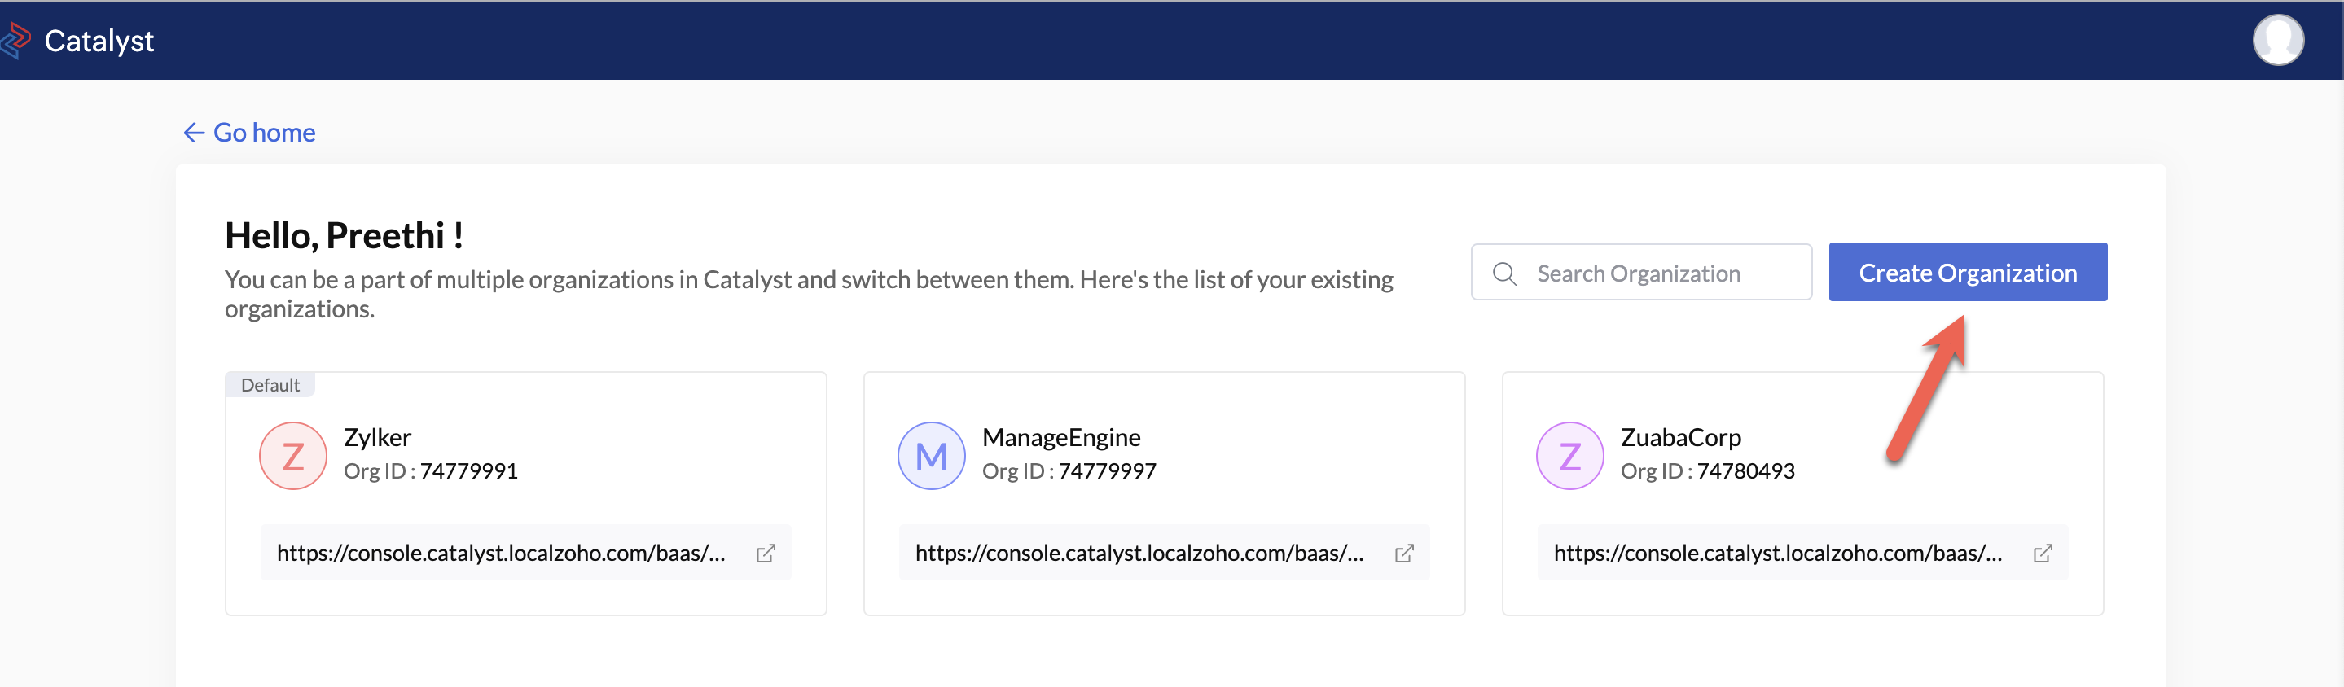Select the ZuabaCorp organization name
This screenshot has width=2344, height=687.
[x=1681, y=438]
